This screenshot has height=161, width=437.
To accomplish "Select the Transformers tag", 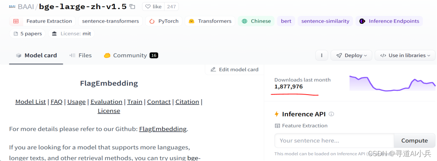I will pyautogui.click(x=210, y=21).
